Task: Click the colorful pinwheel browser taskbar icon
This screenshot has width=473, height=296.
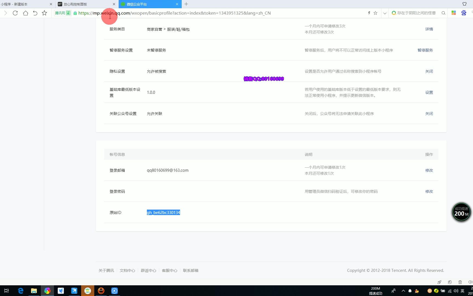Action: pos(47,291)
